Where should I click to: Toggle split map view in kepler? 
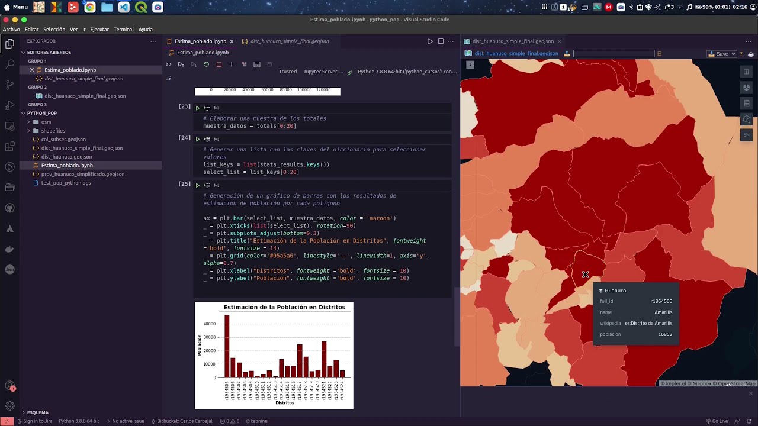(746, 72)
